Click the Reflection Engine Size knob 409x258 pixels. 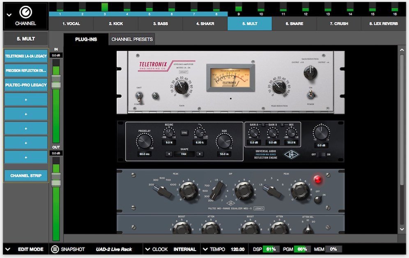click(224, 142)
